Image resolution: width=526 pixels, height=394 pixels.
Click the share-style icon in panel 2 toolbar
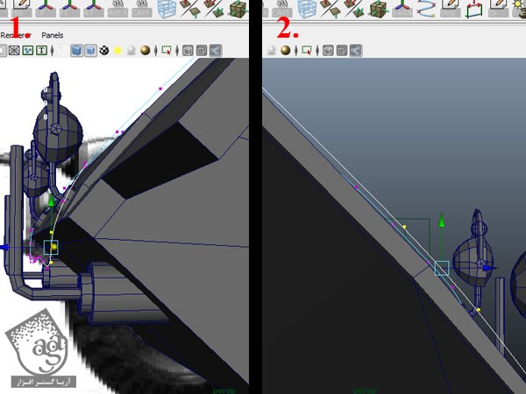pyautogui.click(x=356, y=51)
